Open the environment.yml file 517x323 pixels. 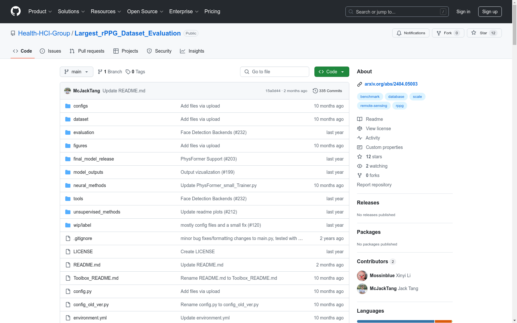click(90, 318)
